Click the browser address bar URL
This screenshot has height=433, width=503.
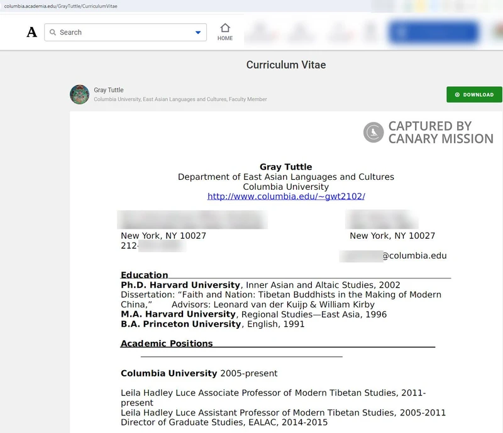[x=61, y=6]
